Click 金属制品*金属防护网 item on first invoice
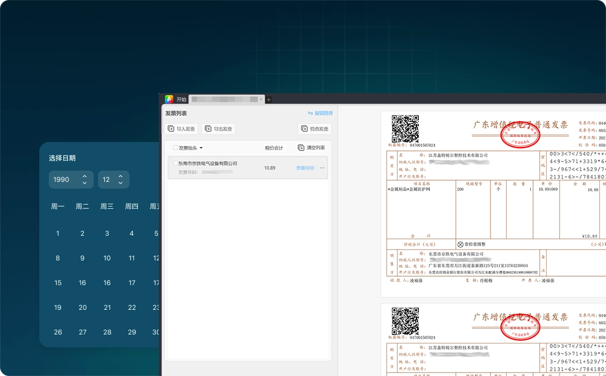The width and height of the screenshot is (606, 376). tap(409, 190)
